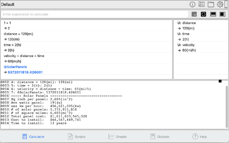Click output line 'Ave watts panel'

(37, 103)
